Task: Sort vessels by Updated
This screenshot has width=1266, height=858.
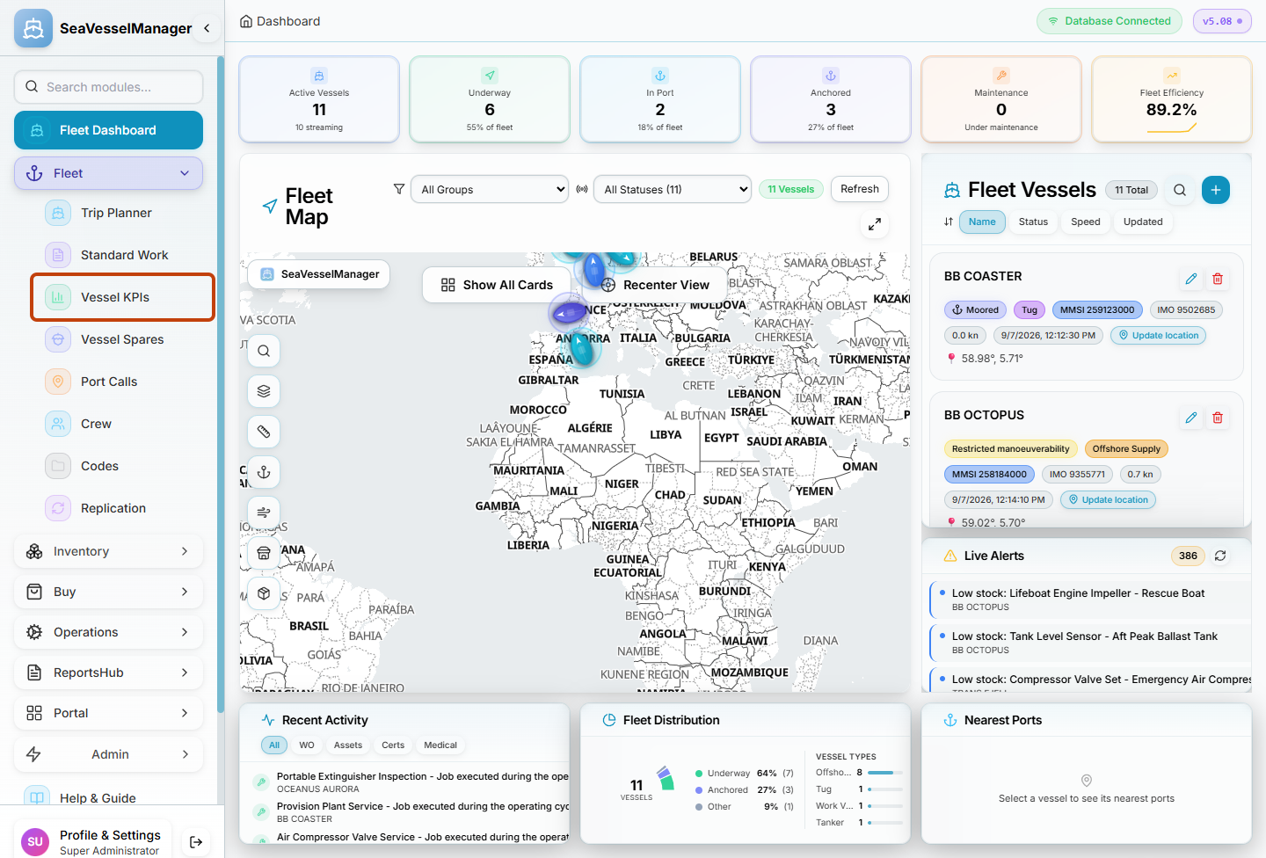Action: (x=1143, y=222)
